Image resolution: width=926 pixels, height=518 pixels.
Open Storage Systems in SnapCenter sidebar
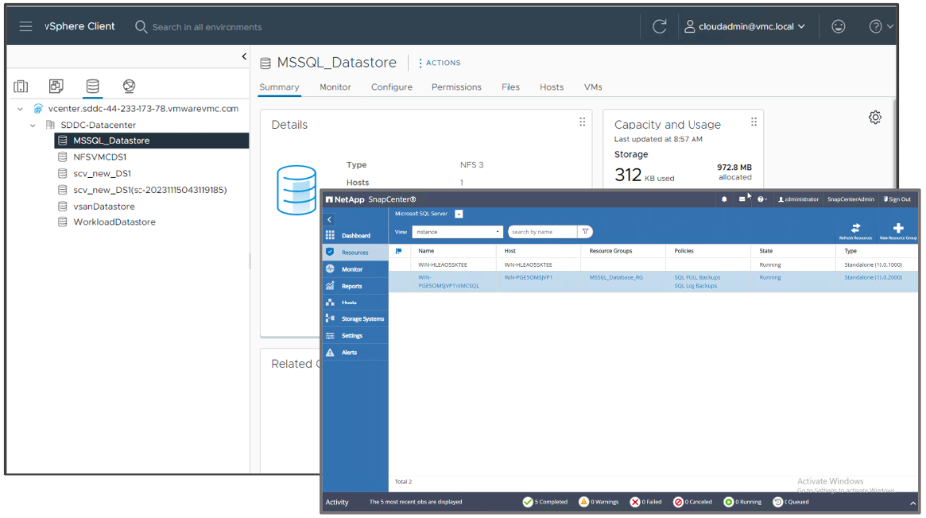362,319
